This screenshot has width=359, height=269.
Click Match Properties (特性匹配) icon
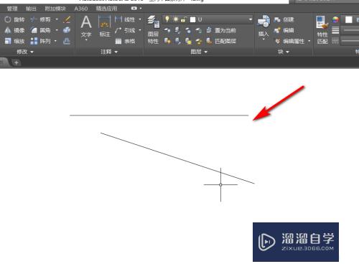[x=322, y=30]
